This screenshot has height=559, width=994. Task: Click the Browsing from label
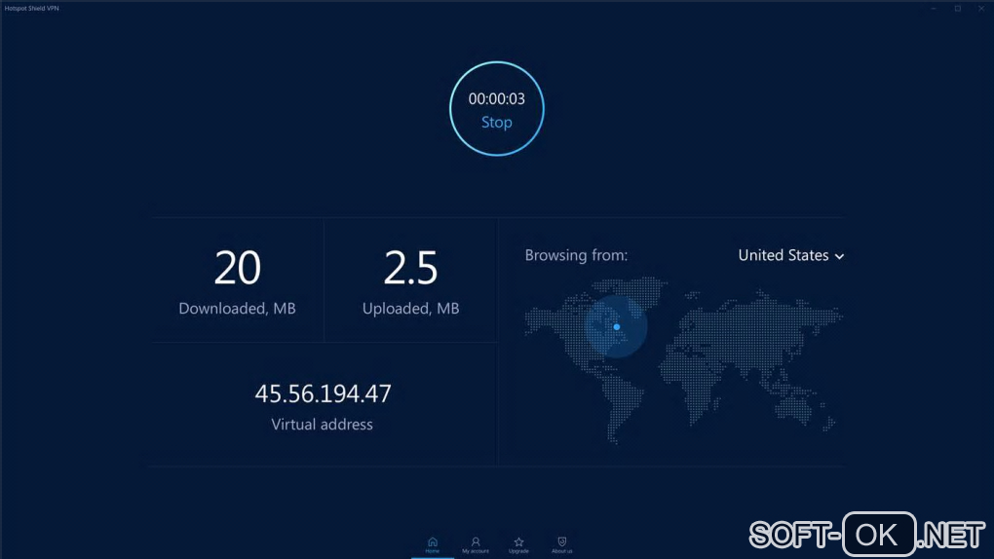576,255
